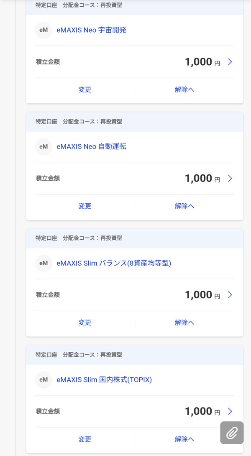Choose 変更 under eMAXIS Neo 自動運転
This screenshot has width=251, height=456.
(x=85, y=206)
